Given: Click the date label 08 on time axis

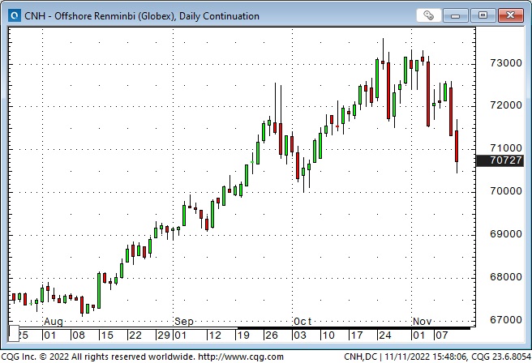Looking at the screenshot, I should (x=79, y=335).
